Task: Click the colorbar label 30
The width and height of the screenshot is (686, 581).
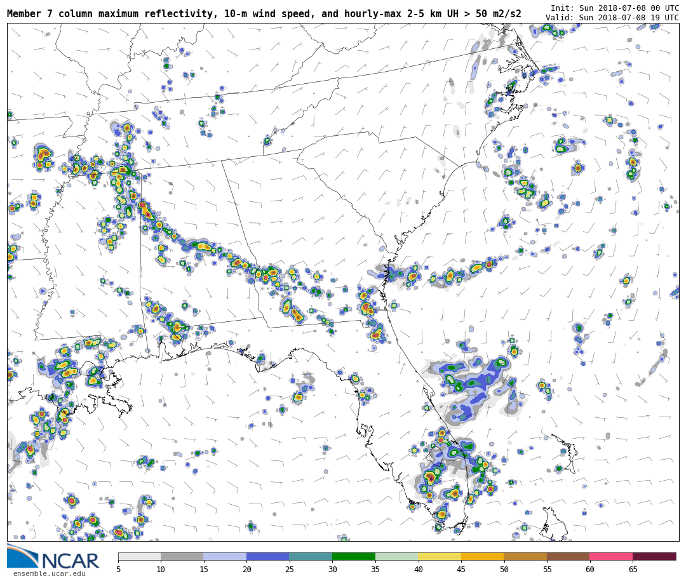Action: pyautogui.click(x=332, y=569)
